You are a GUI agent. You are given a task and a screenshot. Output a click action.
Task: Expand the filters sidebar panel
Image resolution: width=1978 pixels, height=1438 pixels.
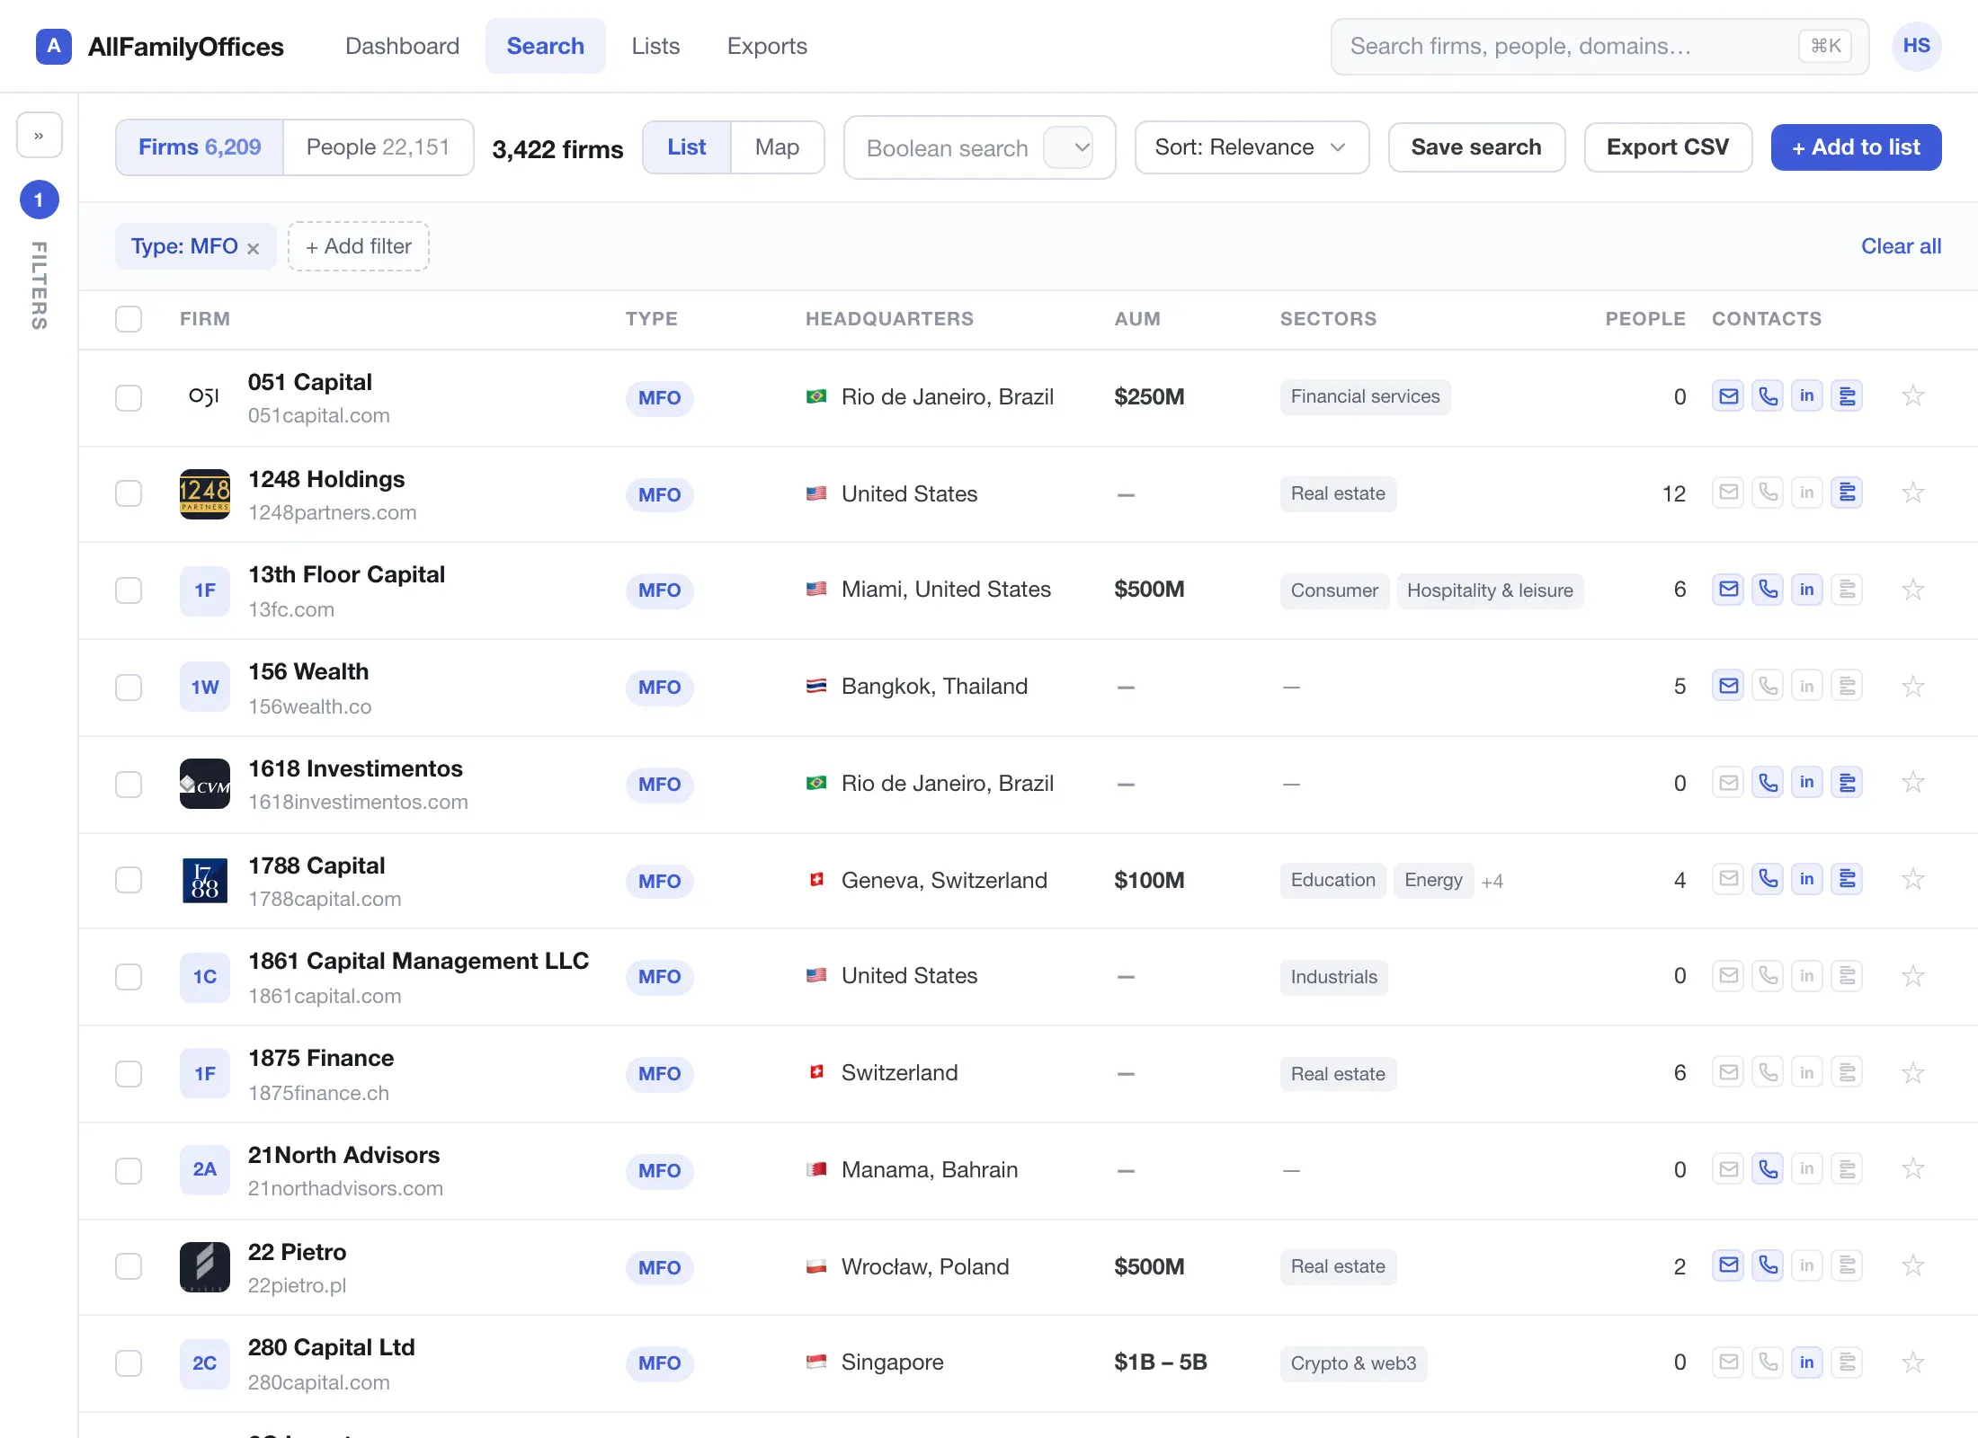click(39, 135)
